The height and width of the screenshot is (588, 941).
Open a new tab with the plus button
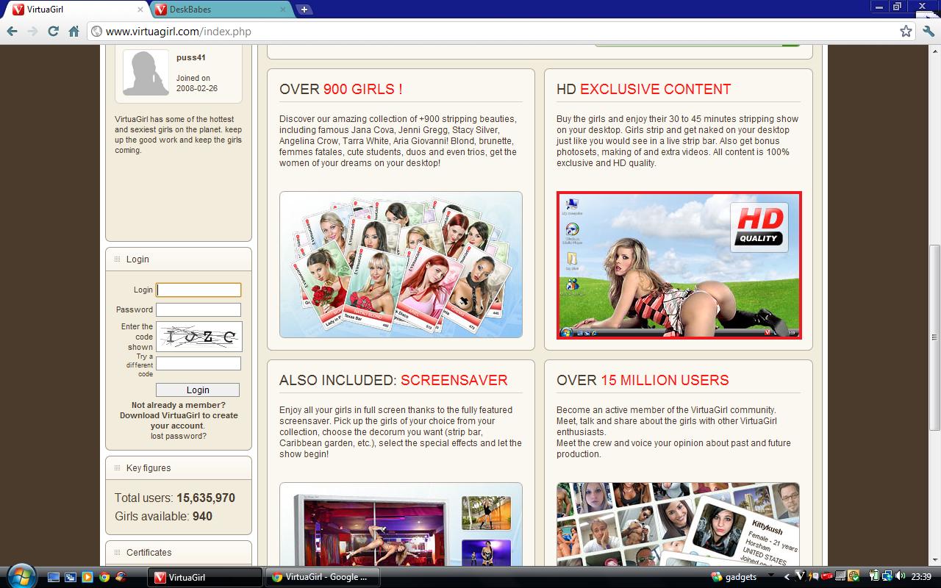coord(304,10)
